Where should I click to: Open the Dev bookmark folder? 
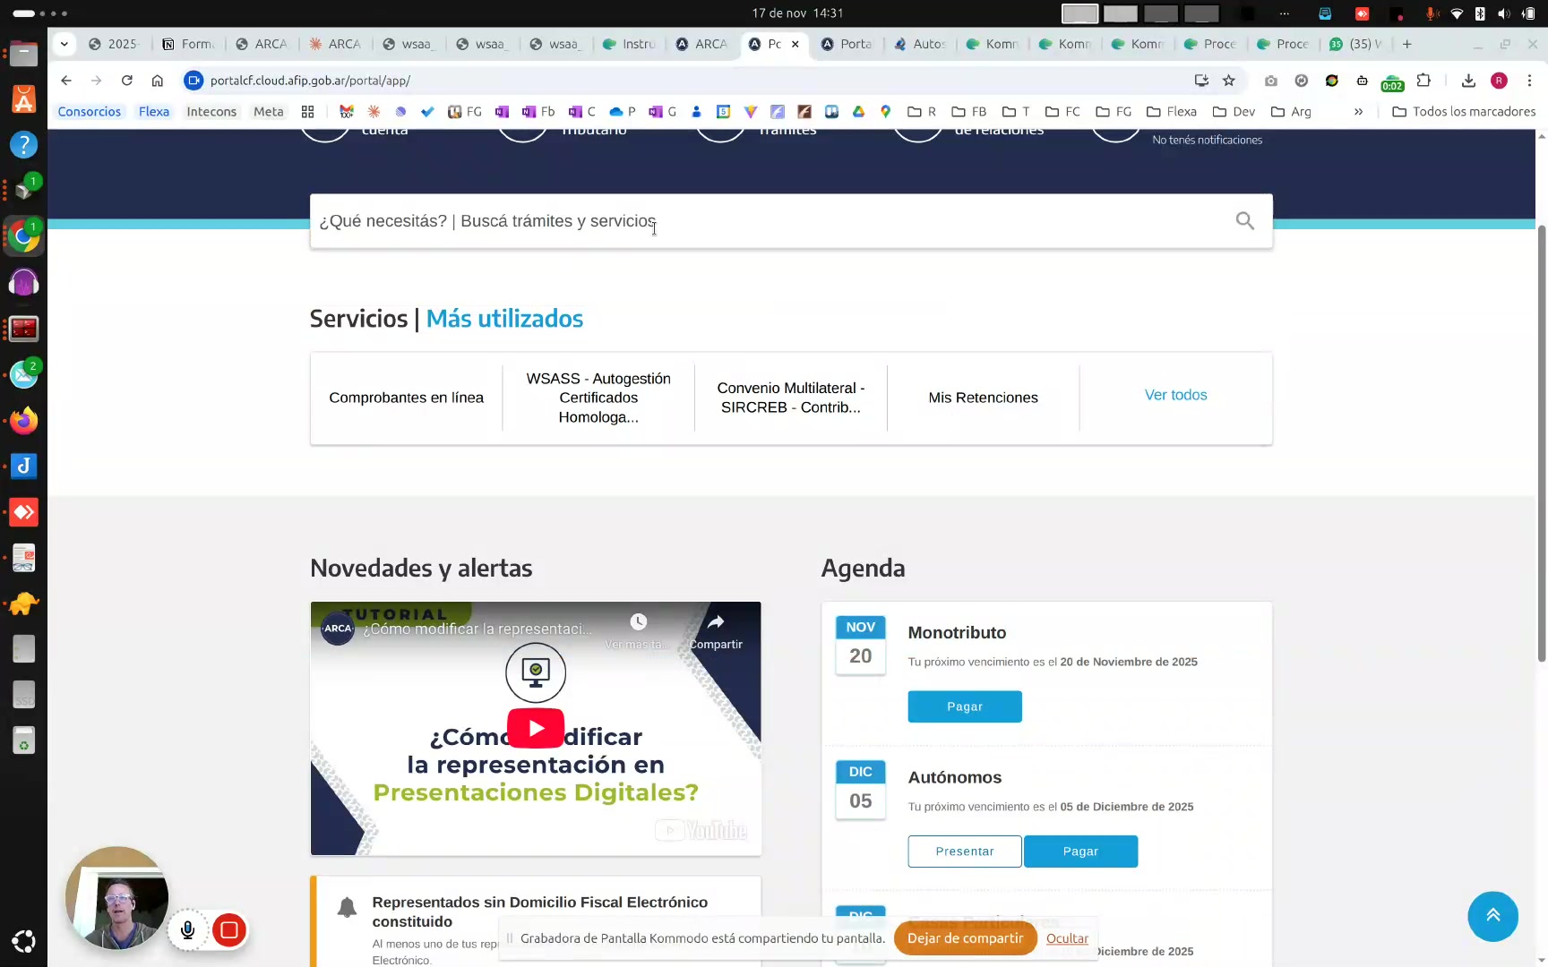tap(1234, 112)
